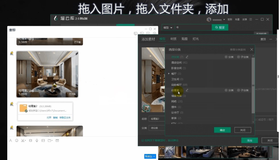Click the green 搜索 search button
Viewport: 279px width, 160px height.
point(220,27)
